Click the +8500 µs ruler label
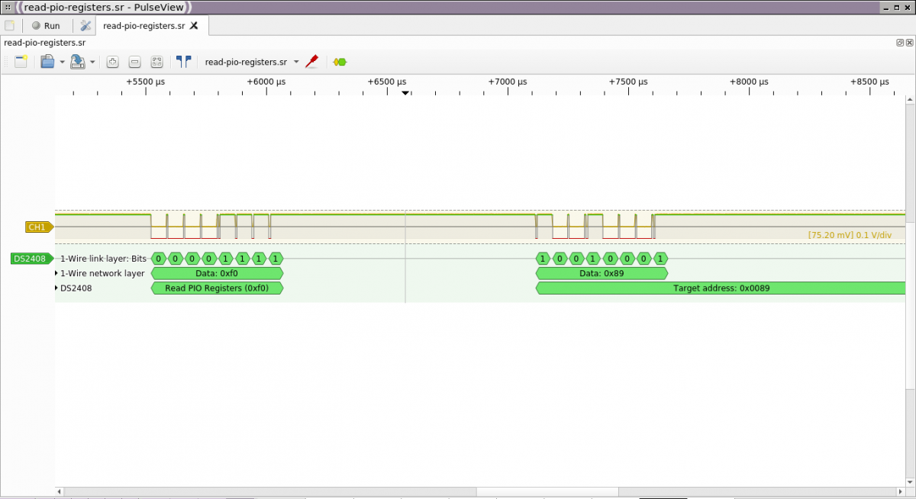Viewport: 916px width, 499px height. point(869,82)
